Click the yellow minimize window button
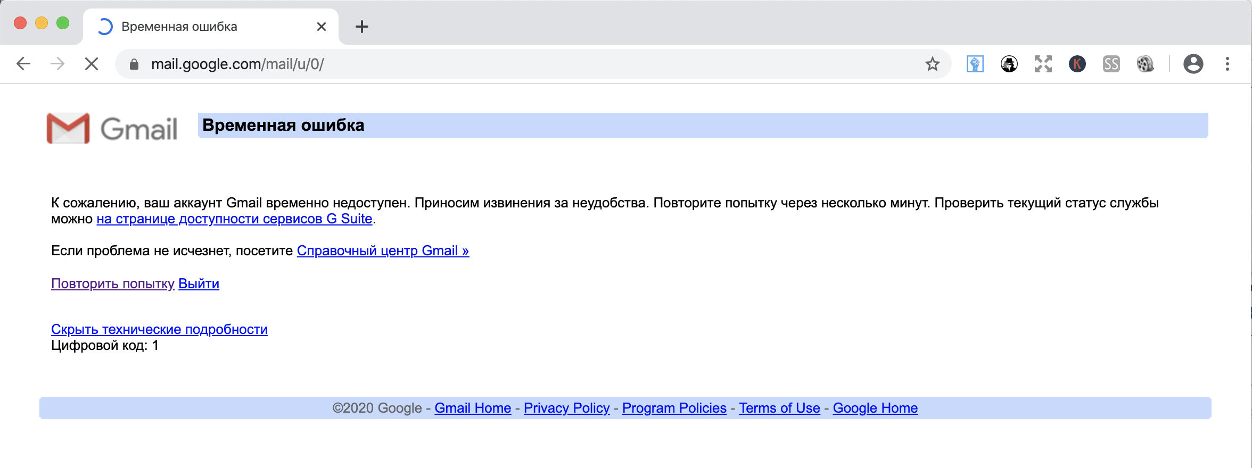 (42, 23)
